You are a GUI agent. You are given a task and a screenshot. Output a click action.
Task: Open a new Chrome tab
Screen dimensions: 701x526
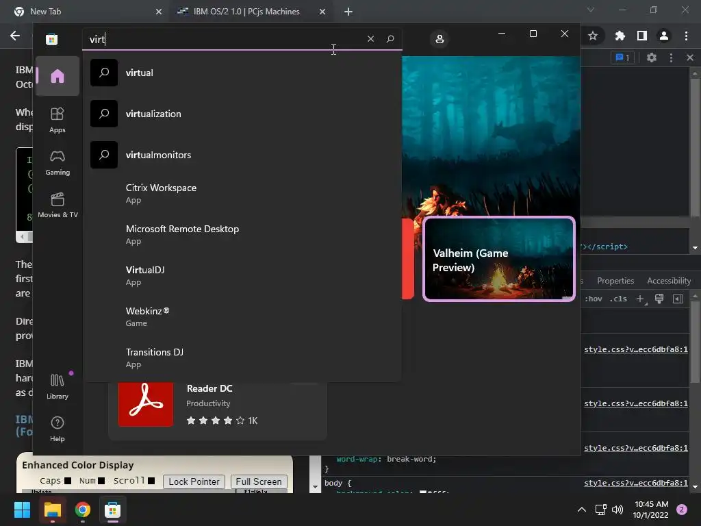pos(348,12)
